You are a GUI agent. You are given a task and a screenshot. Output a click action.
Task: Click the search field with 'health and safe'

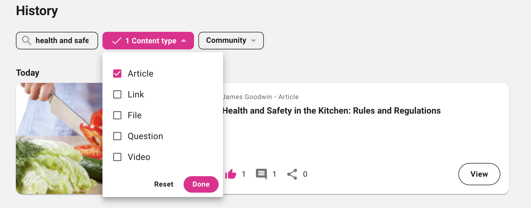62,41
